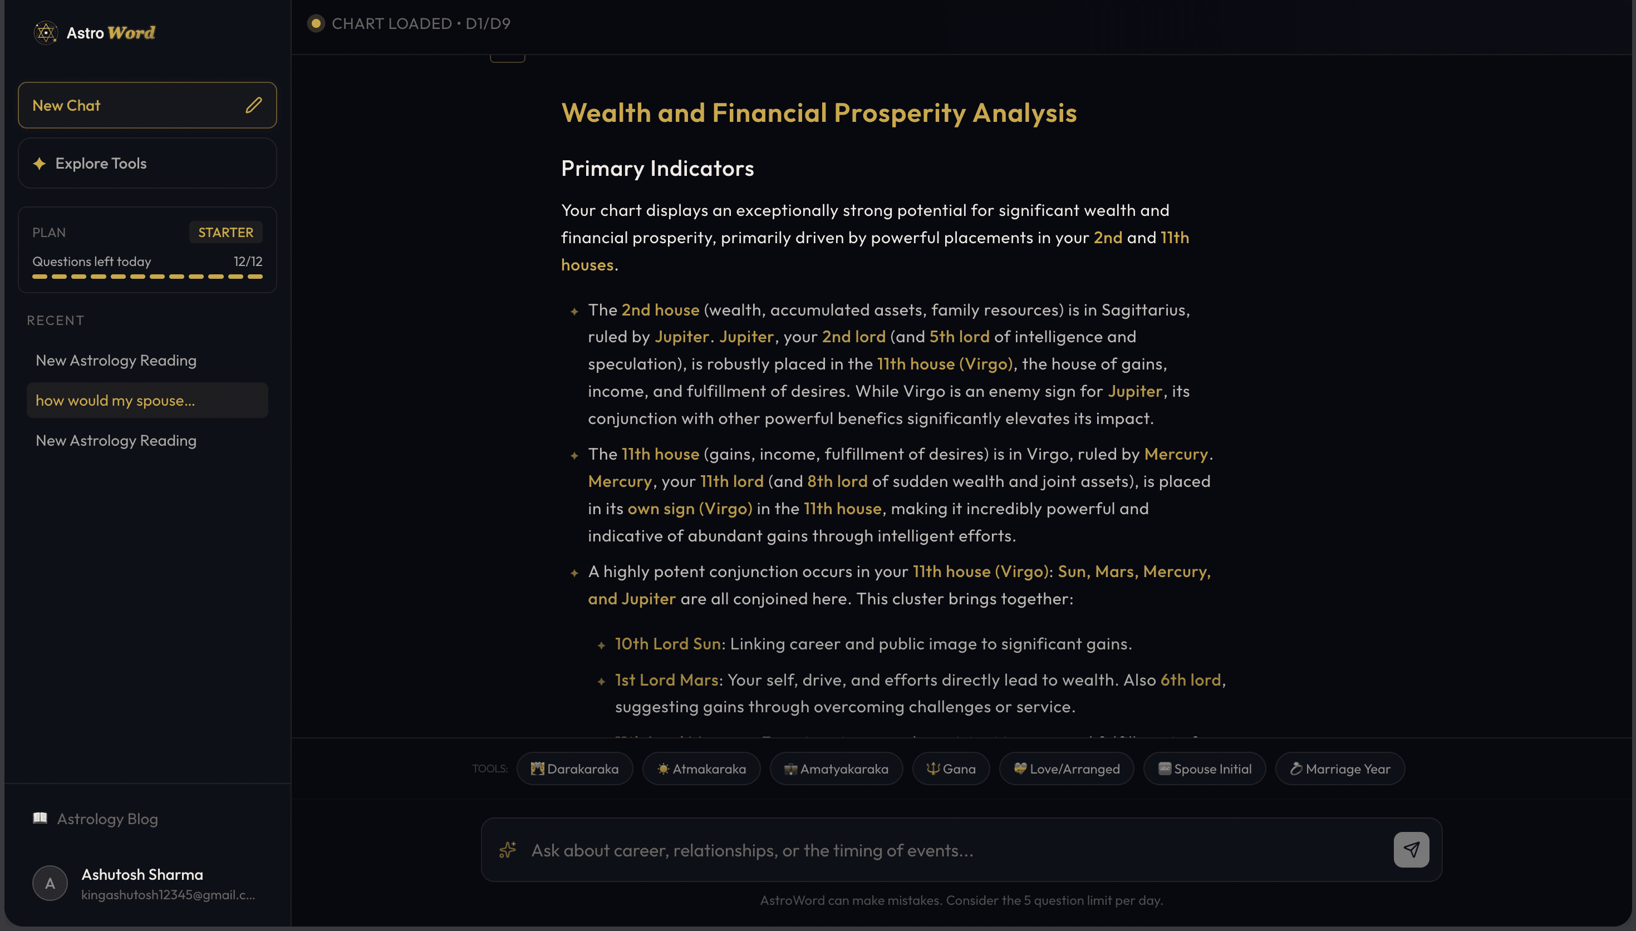Click the CHART LOADED D1/D9 status indicator
The height and width of the screenshot is (931, 1636).
pos(409,23)
